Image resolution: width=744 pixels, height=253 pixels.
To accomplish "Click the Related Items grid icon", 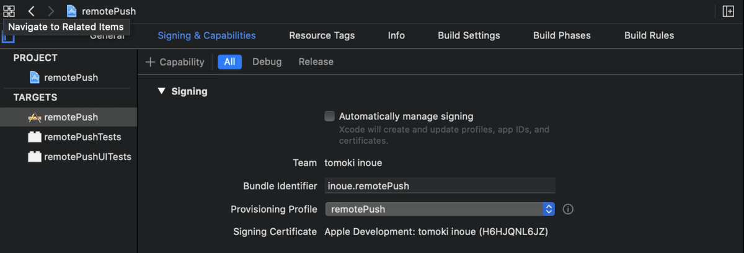I will point(9,11).
